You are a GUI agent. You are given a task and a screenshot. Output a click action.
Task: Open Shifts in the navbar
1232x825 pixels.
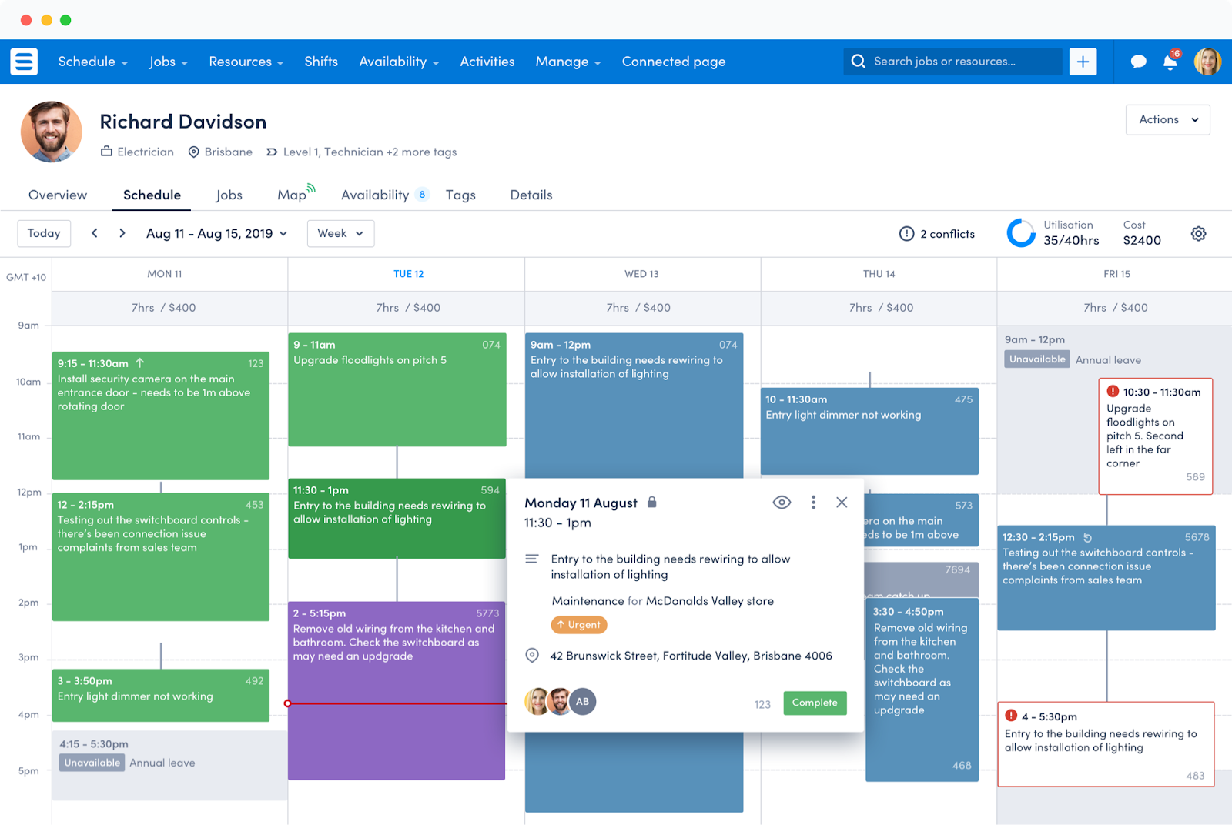(x=321, y=62)
